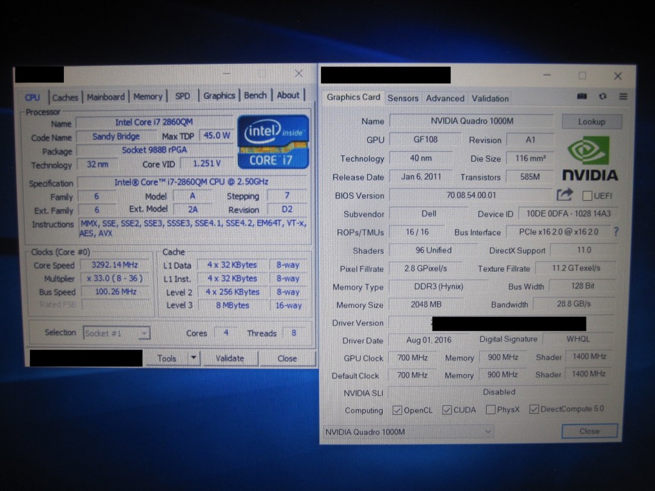
Task: Click the Package value Socket 988B rPGA
Action: (154, 150)
